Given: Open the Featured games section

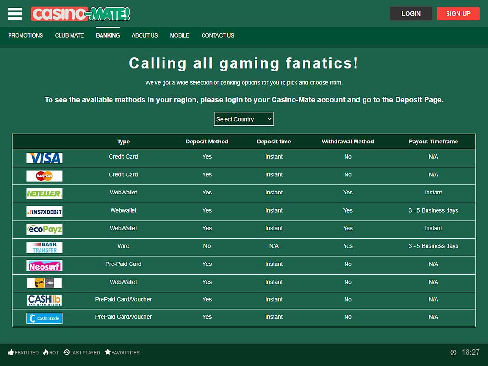Looking at the screenshot, I should coord(23,353).
